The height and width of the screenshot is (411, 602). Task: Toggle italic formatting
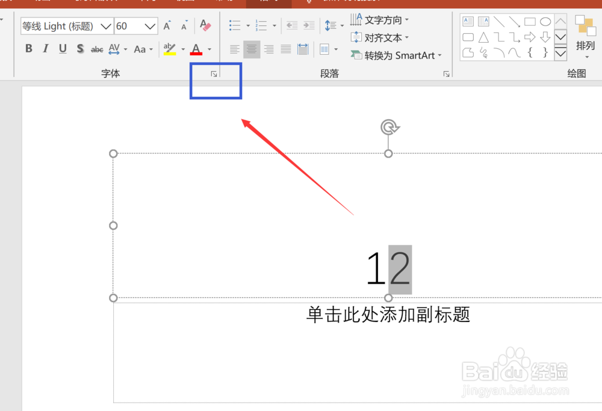click(45, 49)
